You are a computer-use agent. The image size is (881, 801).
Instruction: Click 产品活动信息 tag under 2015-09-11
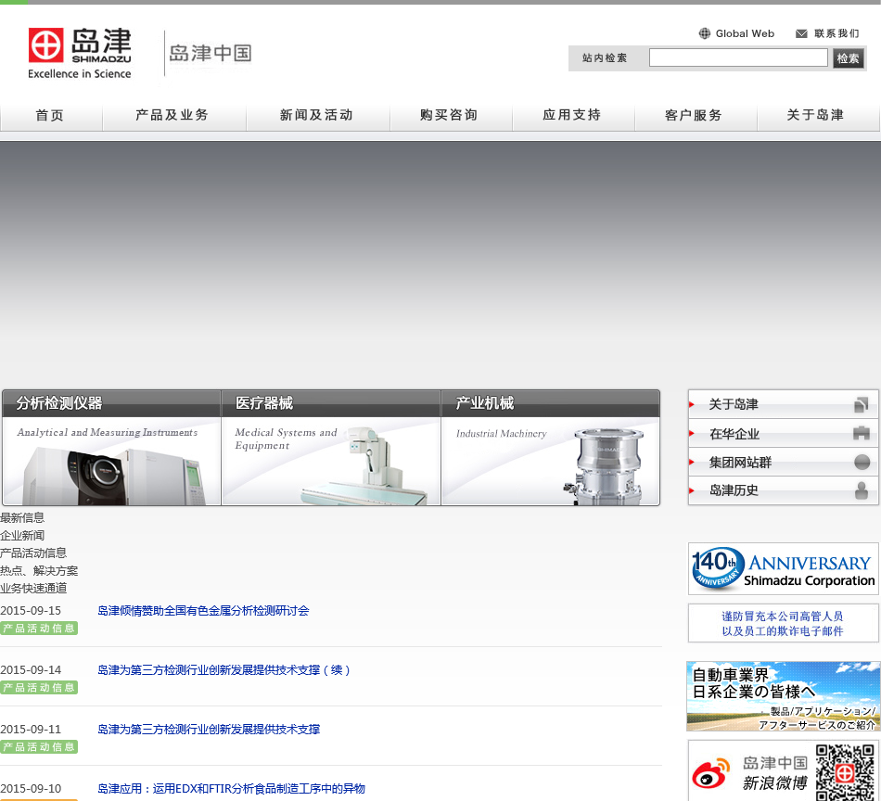pyautogui.click(x=39, y=746)
